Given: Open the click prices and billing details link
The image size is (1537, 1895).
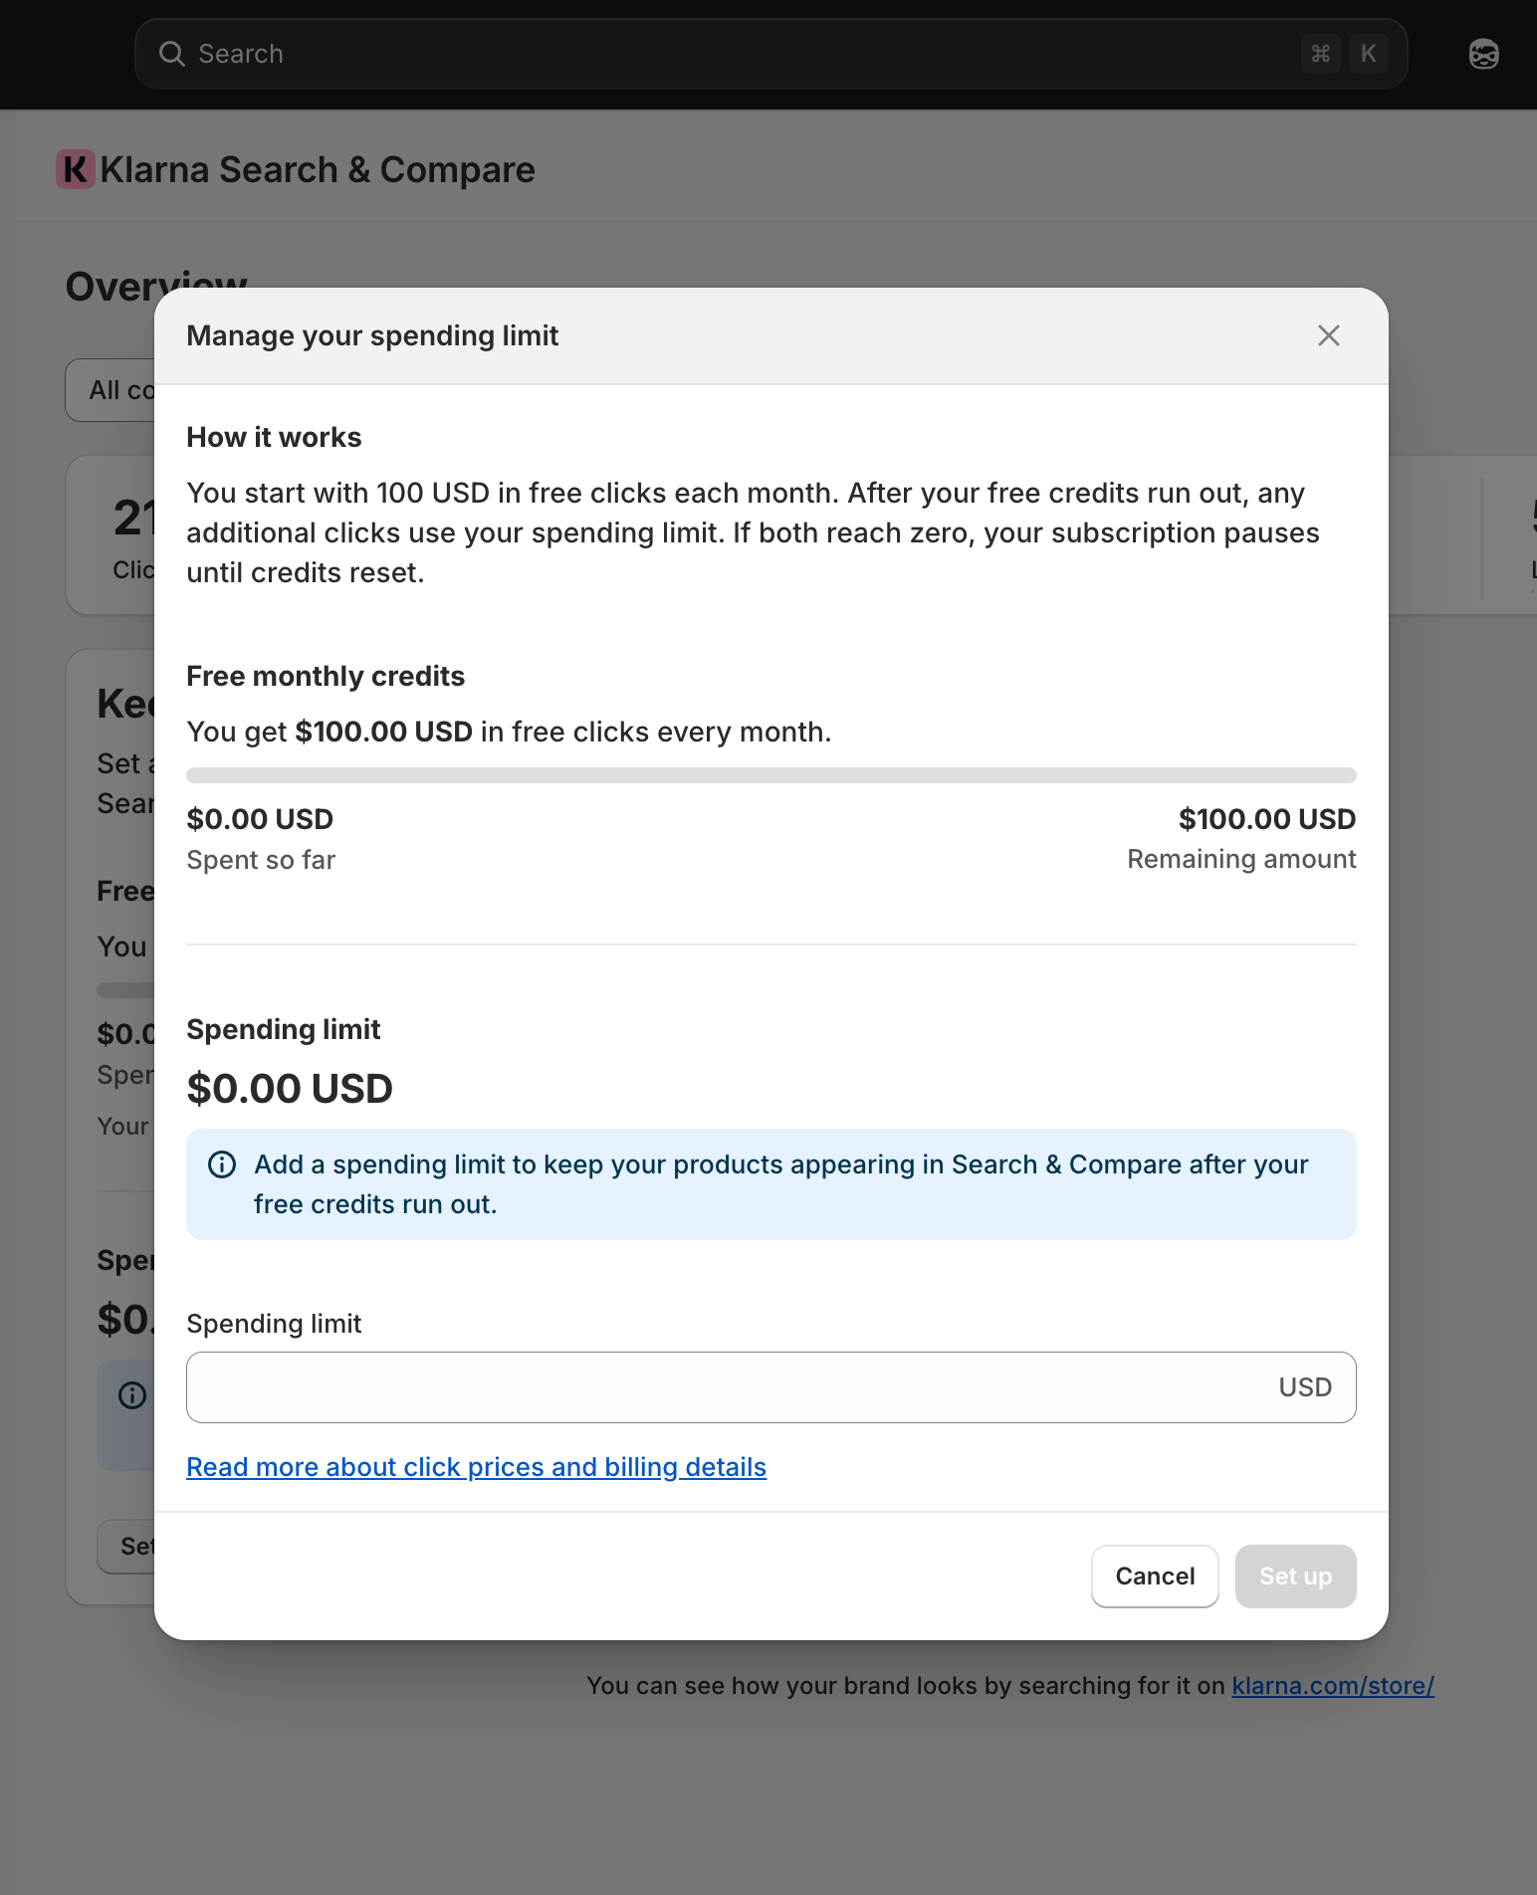Looking at the screenshot, I should [x=476, y=1467].
